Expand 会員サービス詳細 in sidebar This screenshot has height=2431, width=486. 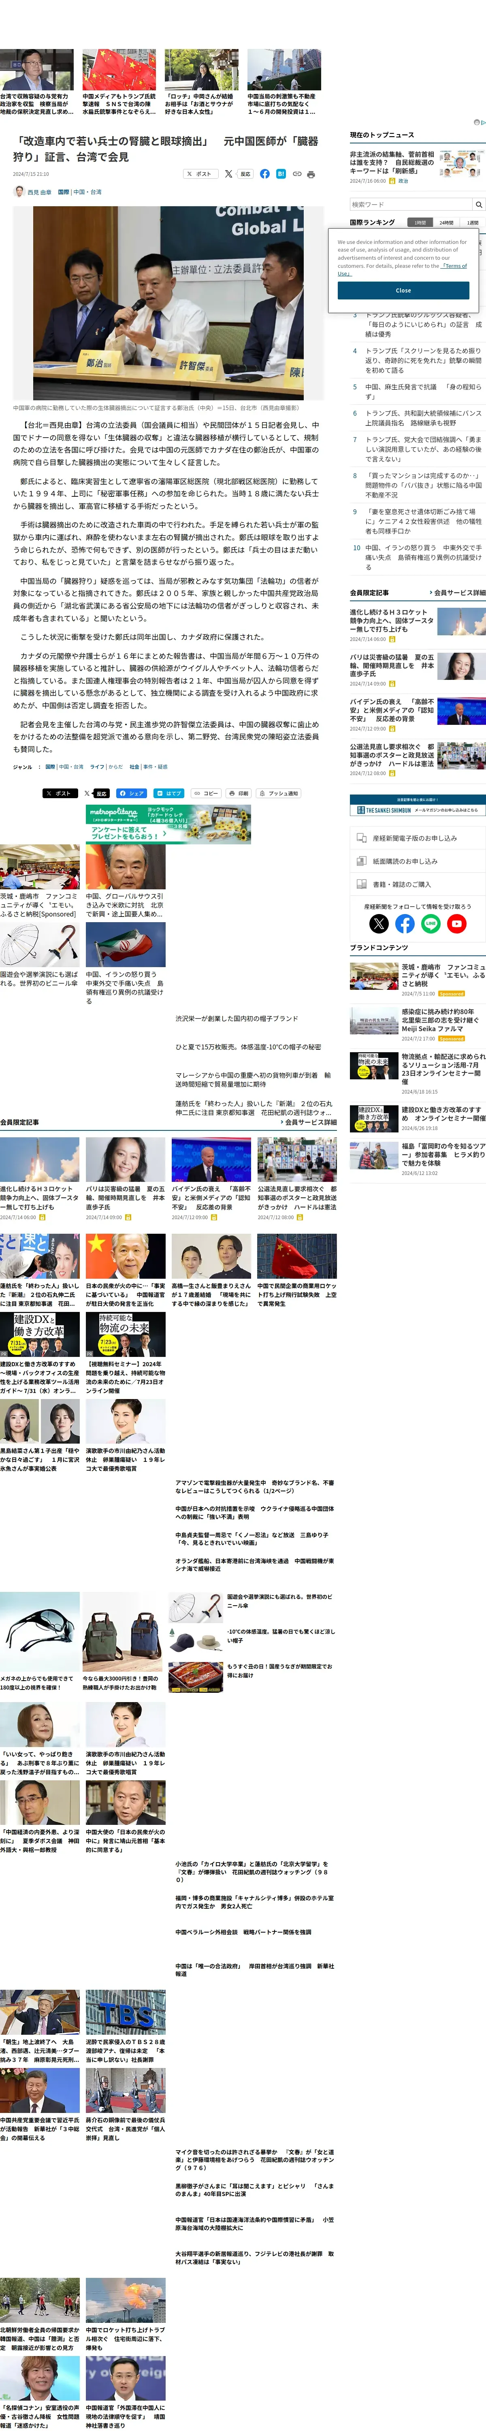point(458,593)
